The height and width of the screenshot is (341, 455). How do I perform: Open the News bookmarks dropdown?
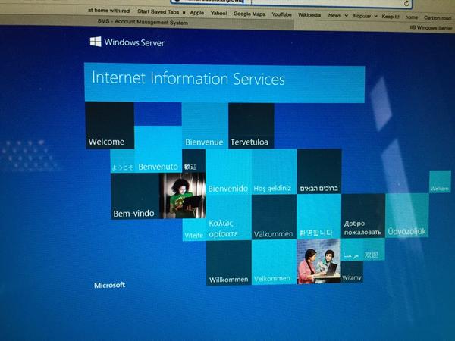tap(338, 15)
